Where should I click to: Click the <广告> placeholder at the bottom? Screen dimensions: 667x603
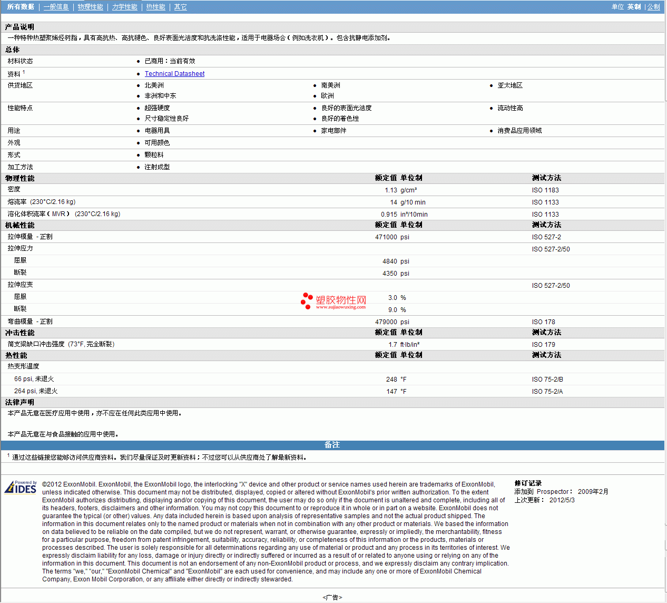point(332,597)
